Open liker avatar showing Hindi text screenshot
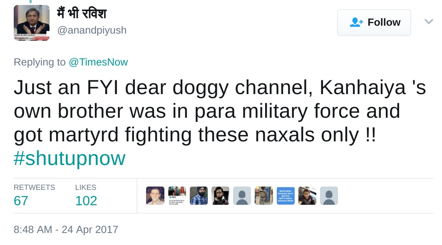 tap(177, 196)
